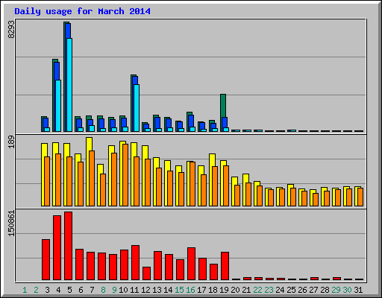The height and width of the screenshot is (298, 382).
Task: Click day label 14 on the axis
Action: point(168,290)
